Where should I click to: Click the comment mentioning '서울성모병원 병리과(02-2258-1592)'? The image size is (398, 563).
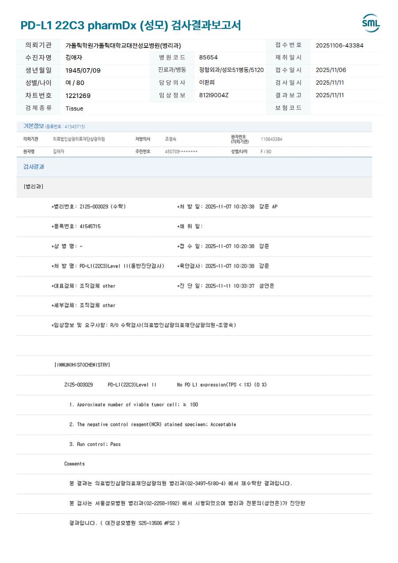pyautogui.click(x=187, y=504)
